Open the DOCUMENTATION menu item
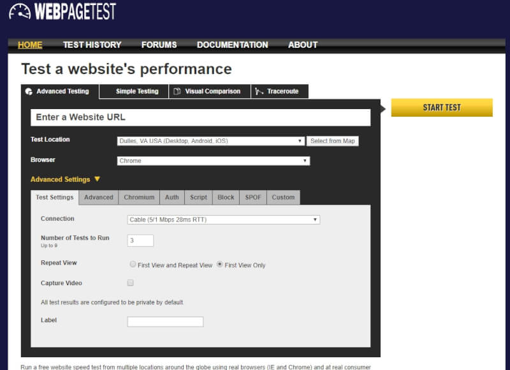 tap(232, 45)
